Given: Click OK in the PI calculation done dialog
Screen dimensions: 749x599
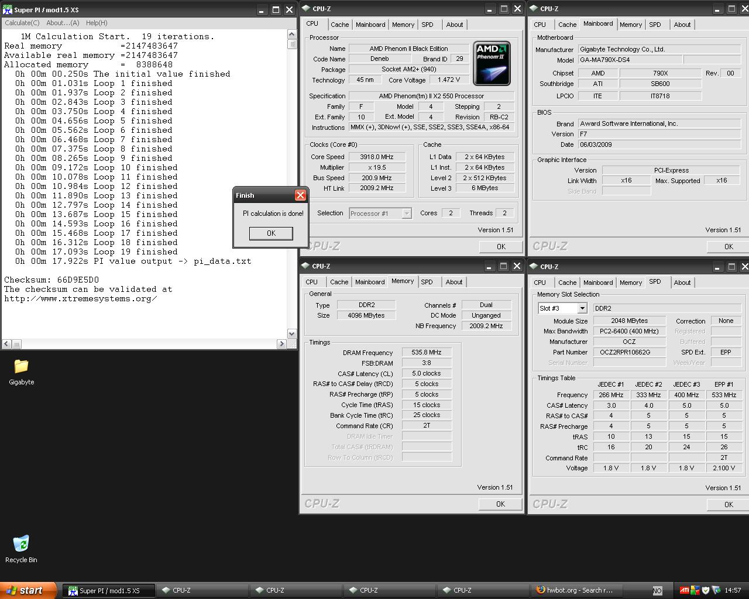Looking at the screenshot, I should (271, 233).
